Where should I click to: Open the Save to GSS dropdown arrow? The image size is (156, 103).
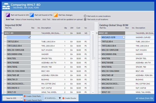(22, 98)
